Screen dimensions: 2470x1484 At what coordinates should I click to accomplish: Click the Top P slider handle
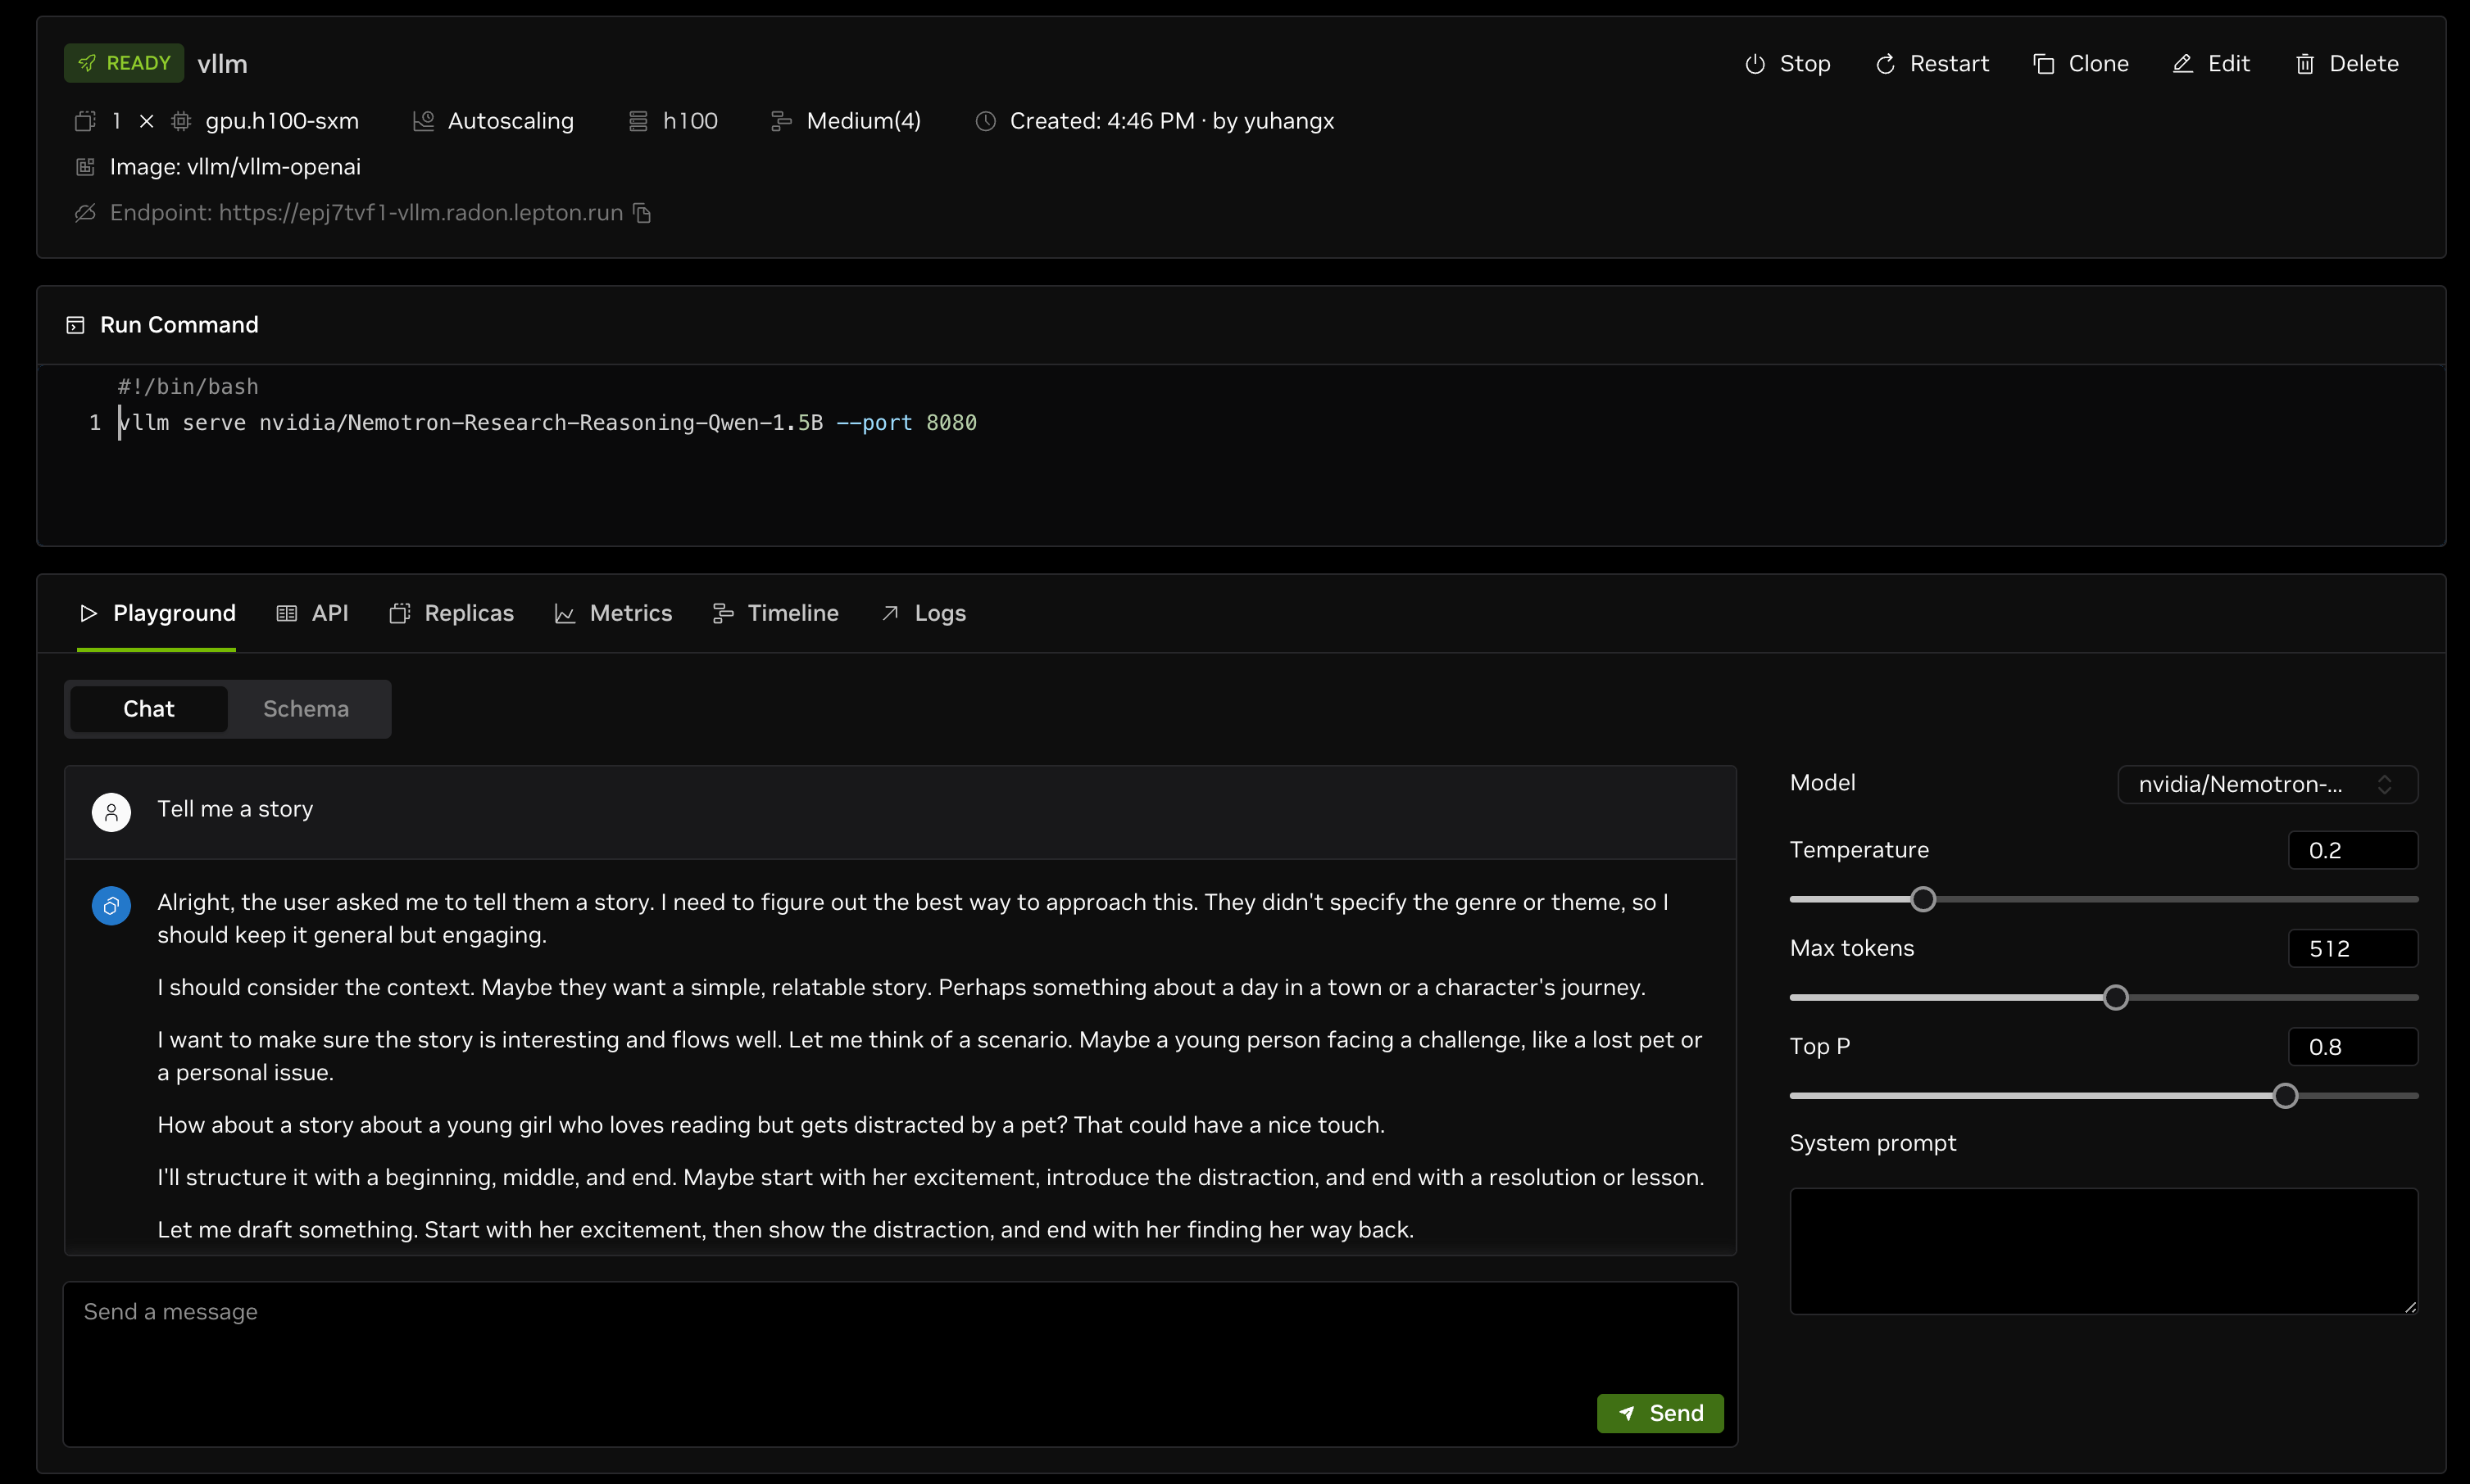pos(2285,1095)
